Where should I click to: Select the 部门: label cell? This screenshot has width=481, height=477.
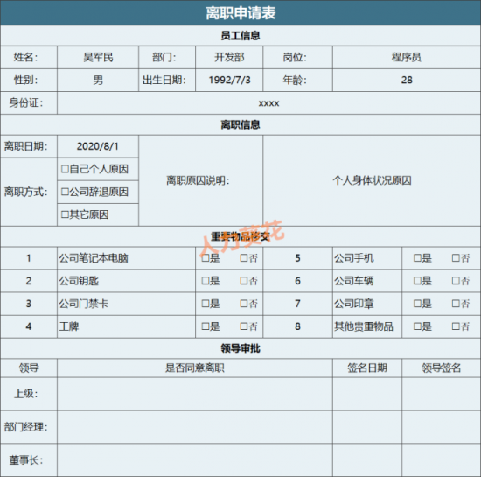click(167, 58)
